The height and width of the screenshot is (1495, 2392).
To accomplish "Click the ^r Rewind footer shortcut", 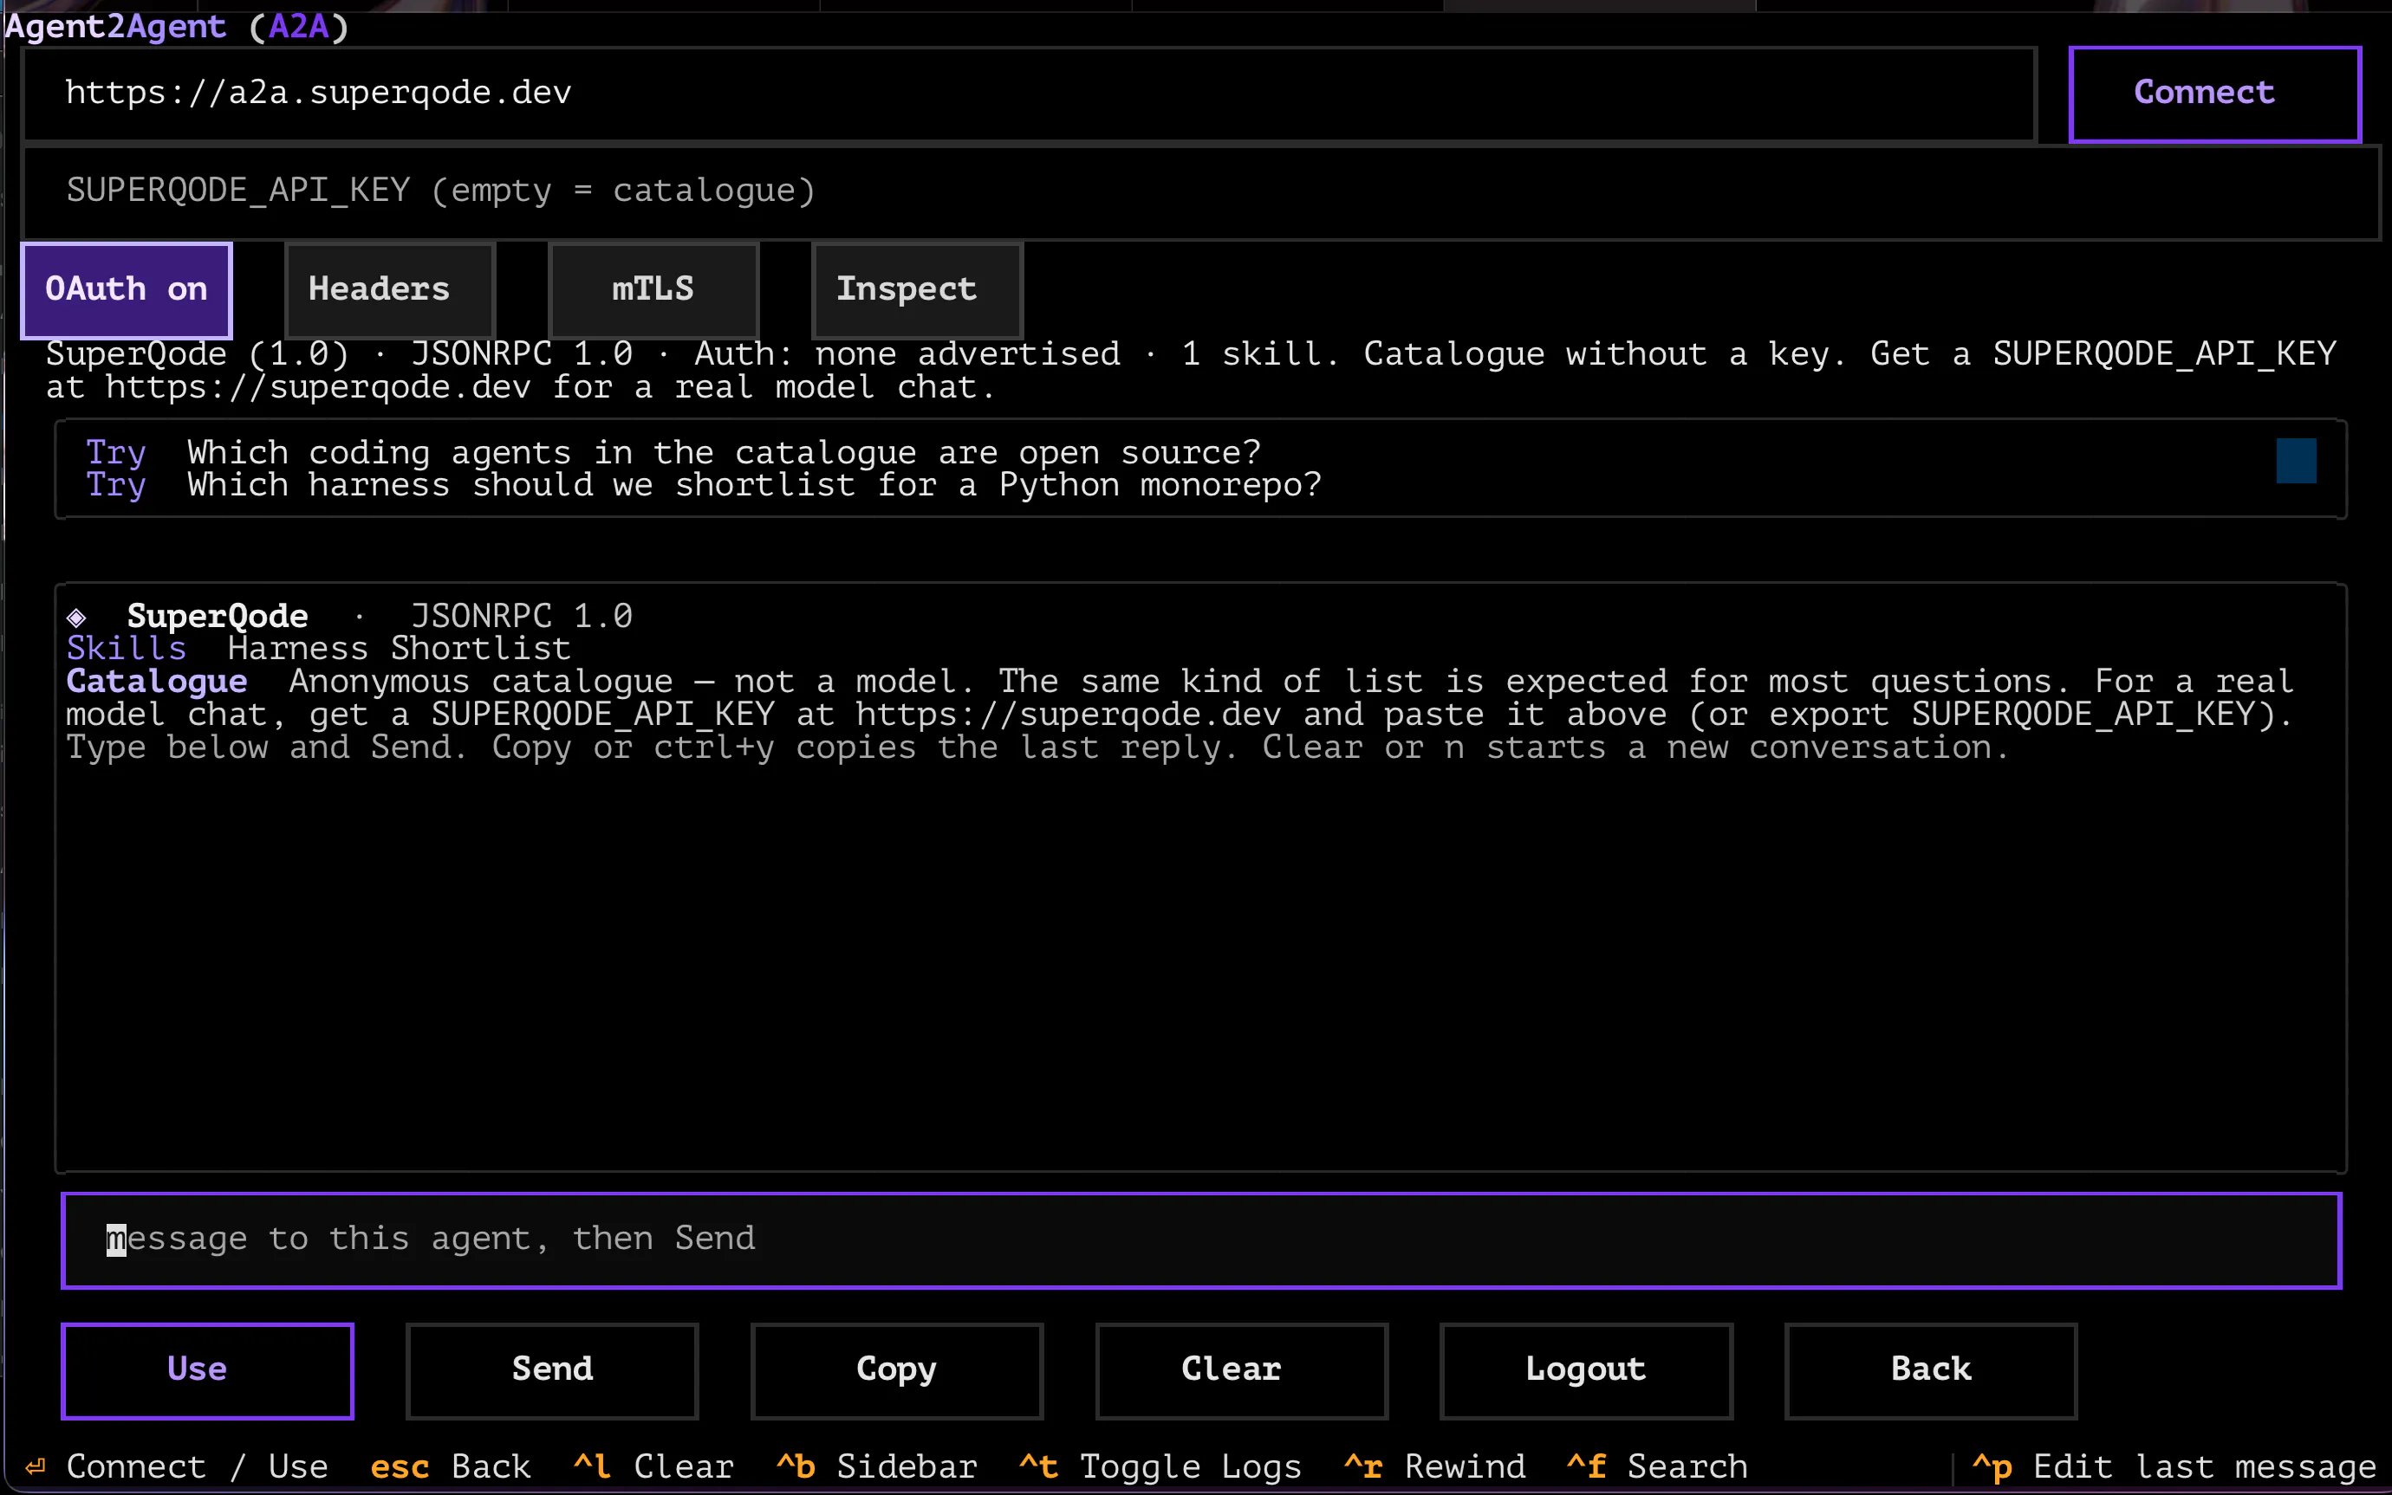I will 1434,1467.
